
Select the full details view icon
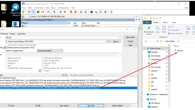coord(33,12)
